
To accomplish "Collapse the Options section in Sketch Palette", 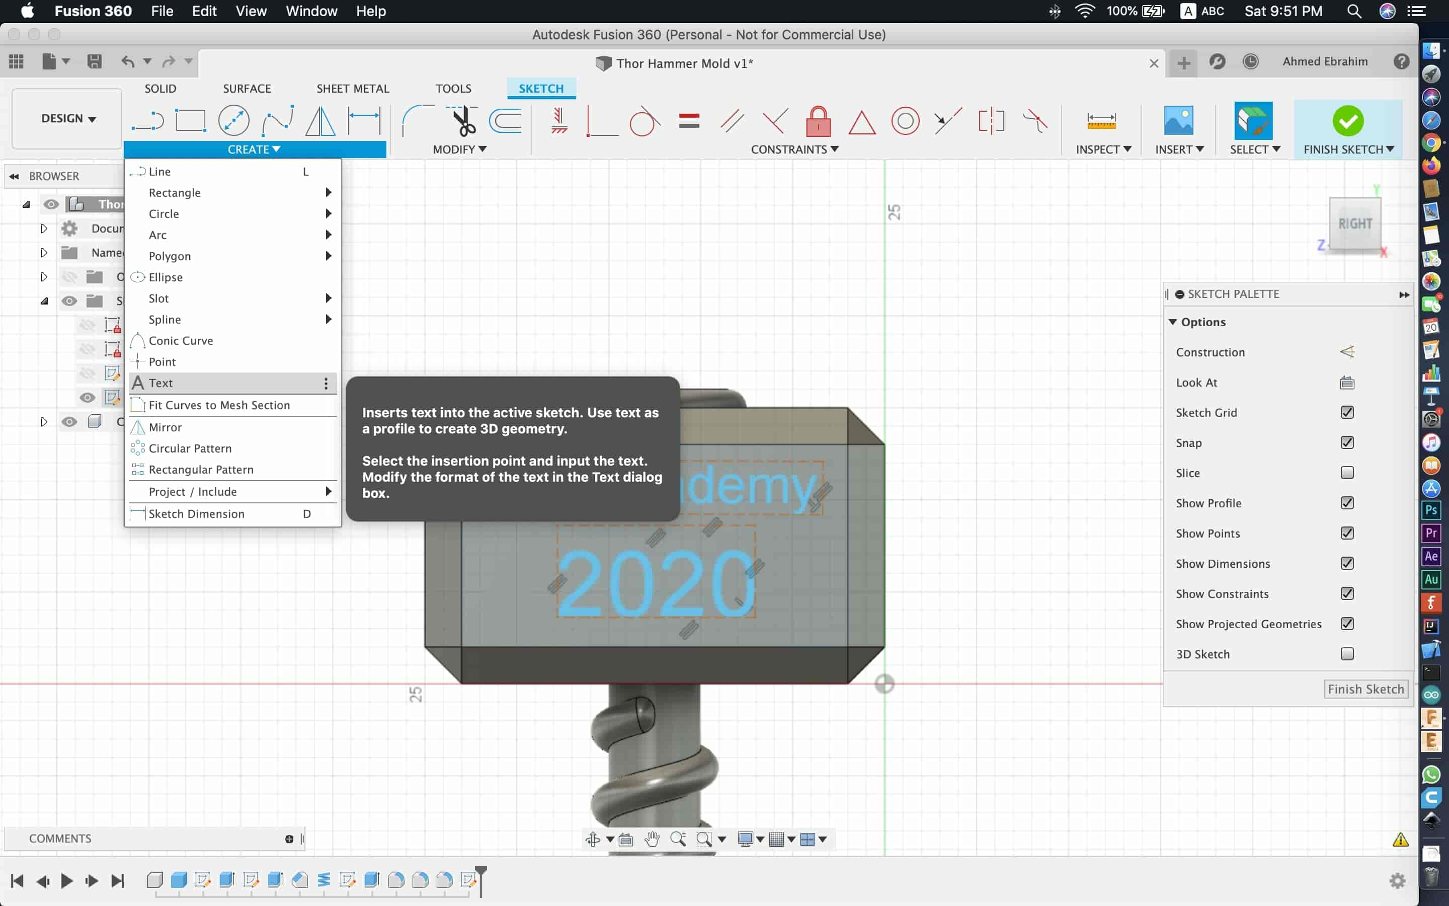I will pyautogui.click(x=1172, y=322).
